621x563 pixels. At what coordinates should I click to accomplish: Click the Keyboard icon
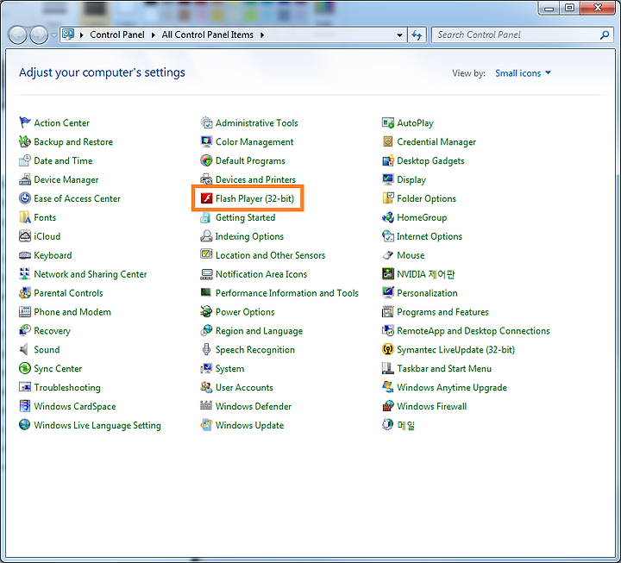[x=24, y=255]
